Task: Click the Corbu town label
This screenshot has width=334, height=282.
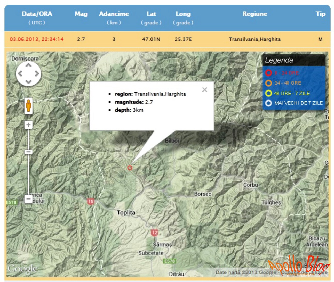Action: point(251,185)
